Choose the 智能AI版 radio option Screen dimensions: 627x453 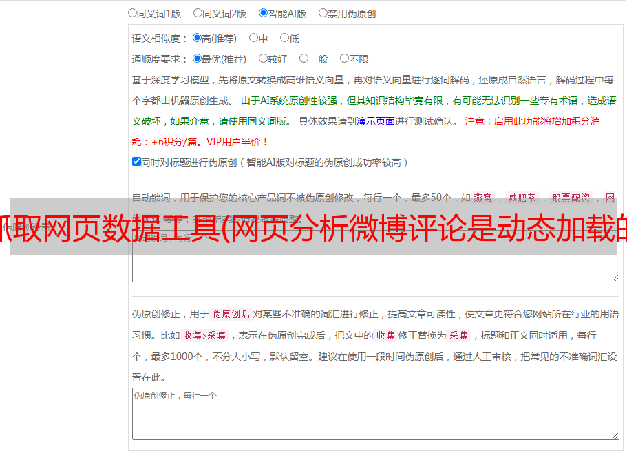click(263, 13)
